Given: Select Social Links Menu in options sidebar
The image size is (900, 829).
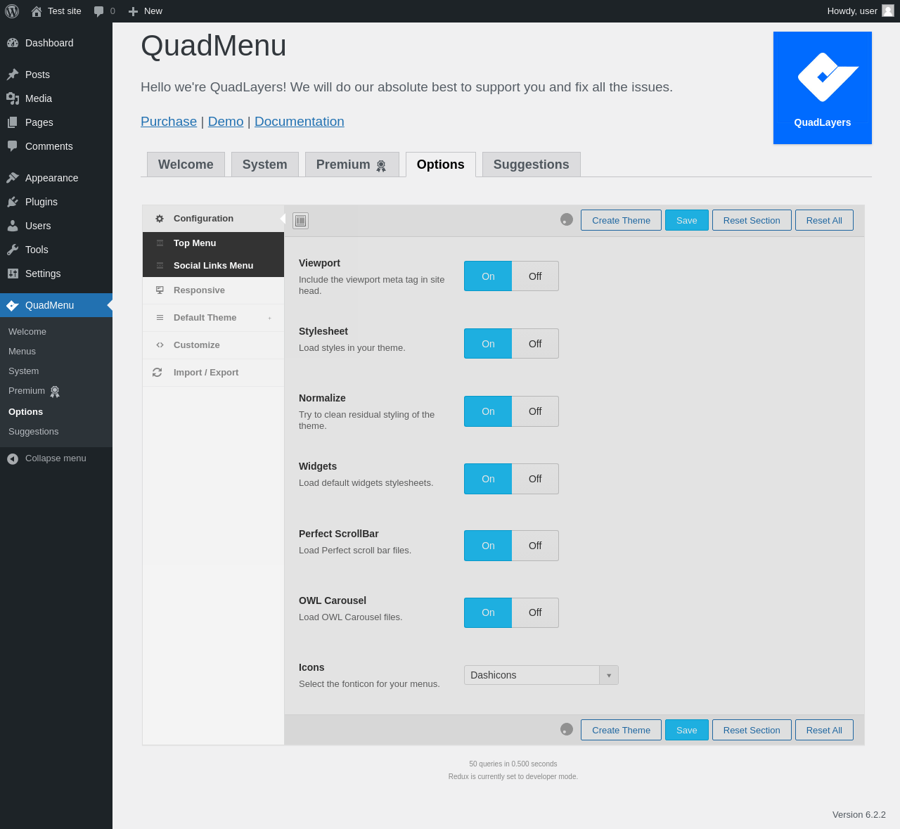Looking at the screenshot, I should point(213,266).
